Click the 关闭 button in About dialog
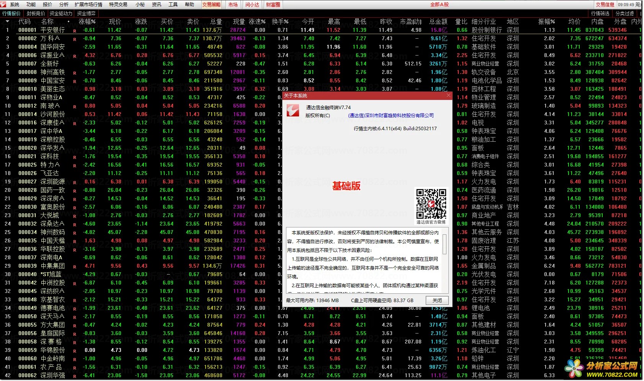The image size is (644, 381). [437, 301]
